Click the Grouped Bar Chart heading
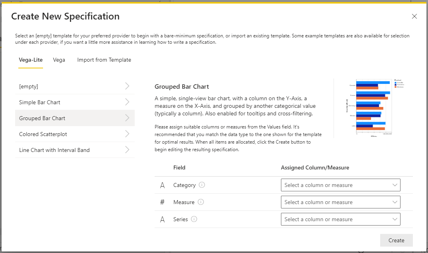This screenshot has height=253, width=428. [182, 87]
